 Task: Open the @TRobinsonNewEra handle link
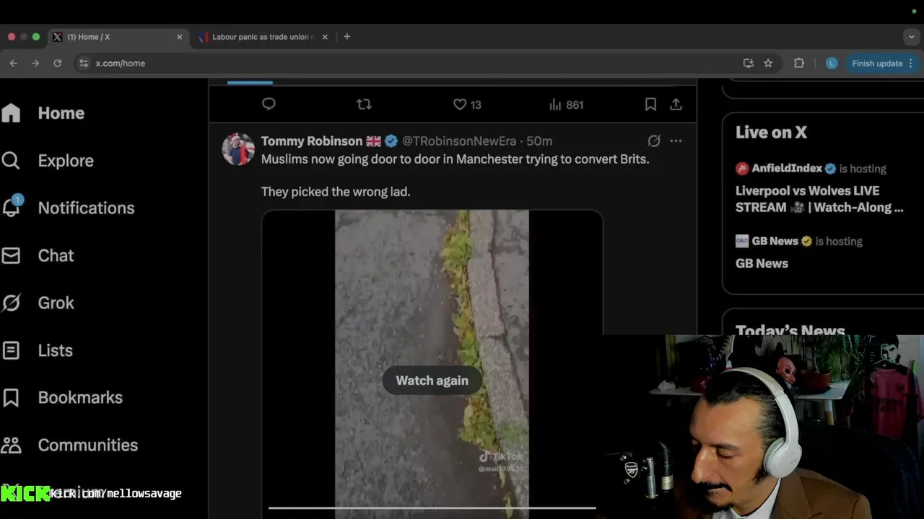pos(459,141)
